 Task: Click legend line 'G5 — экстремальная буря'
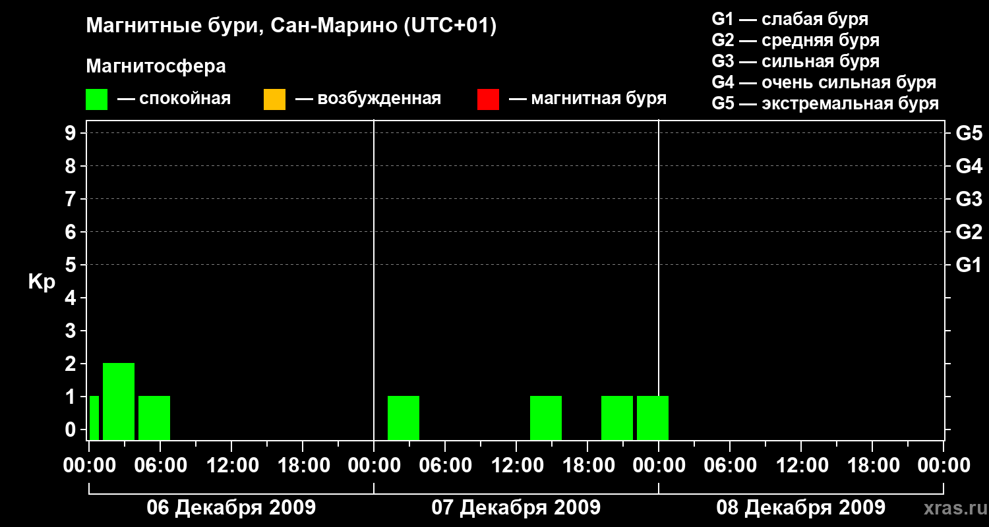click(825, 103)
